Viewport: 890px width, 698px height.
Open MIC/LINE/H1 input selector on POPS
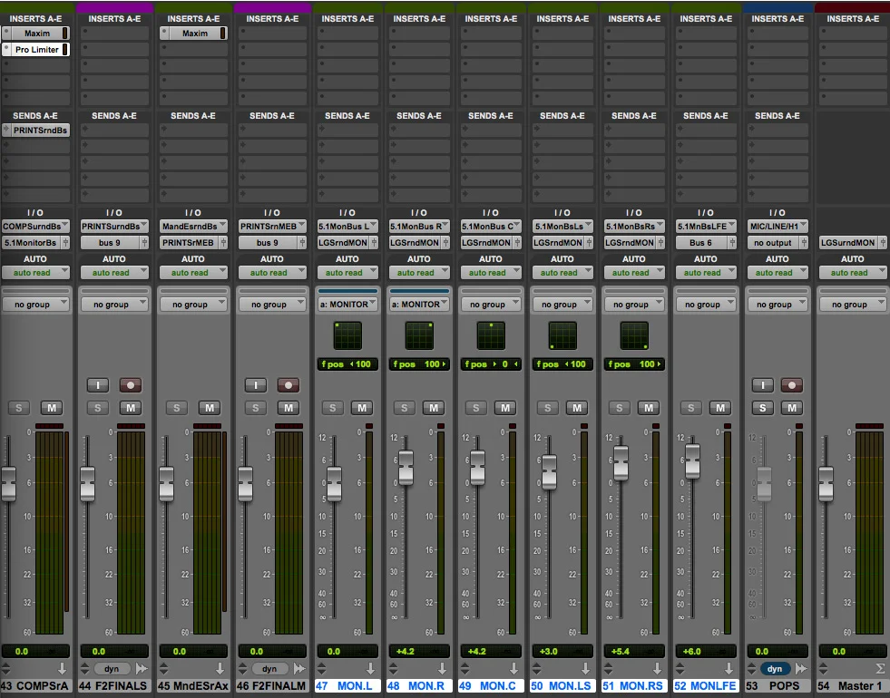tap(778, 227)
